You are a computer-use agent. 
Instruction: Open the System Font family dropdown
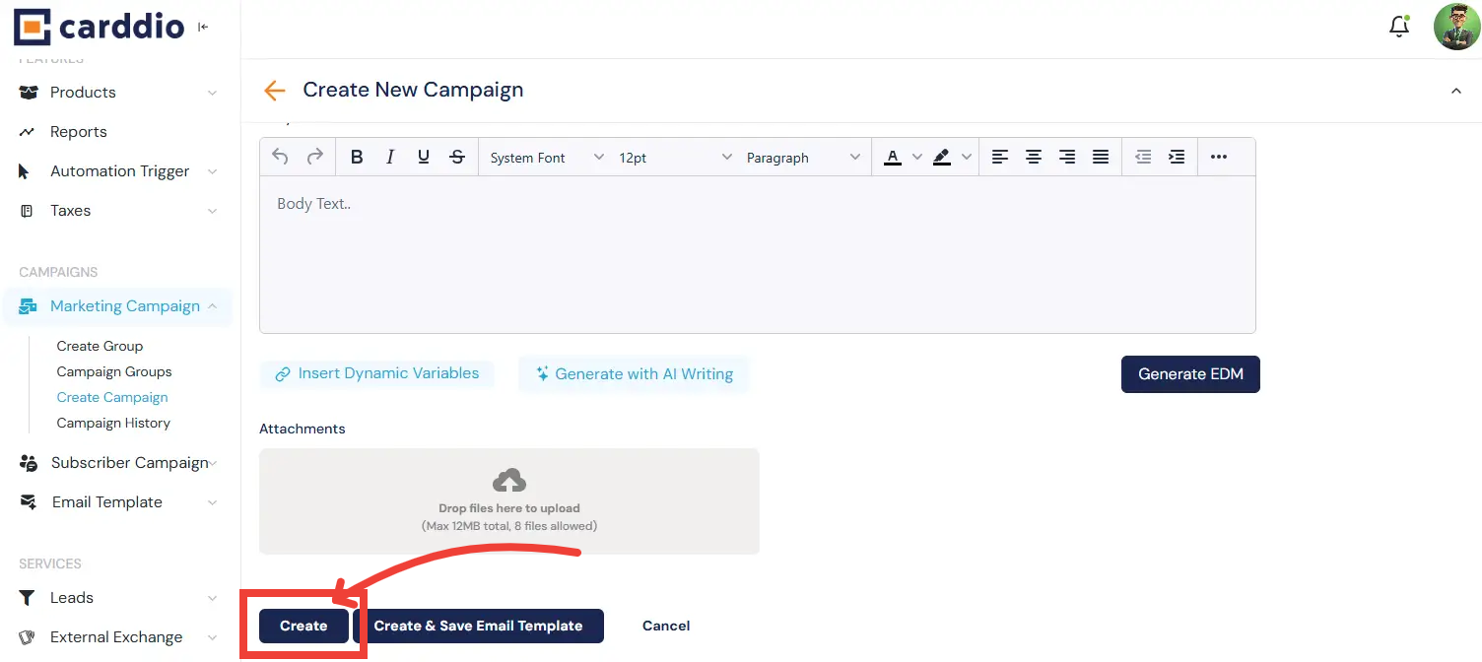tap(542, 156)
